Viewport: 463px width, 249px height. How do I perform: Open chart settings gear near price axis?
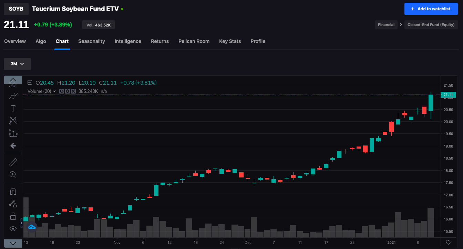pos(448,242)
